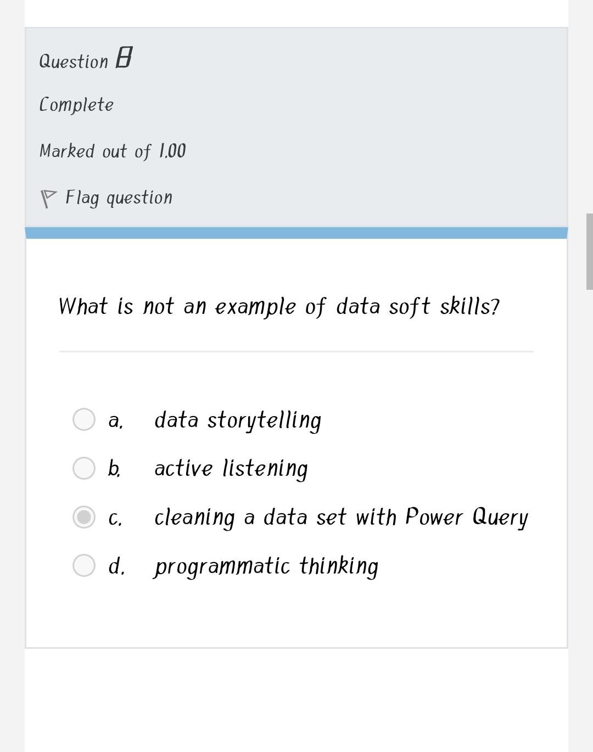Click the question text about data soft skills
Viewport: 593px width, 752px height.
point(279,306)
